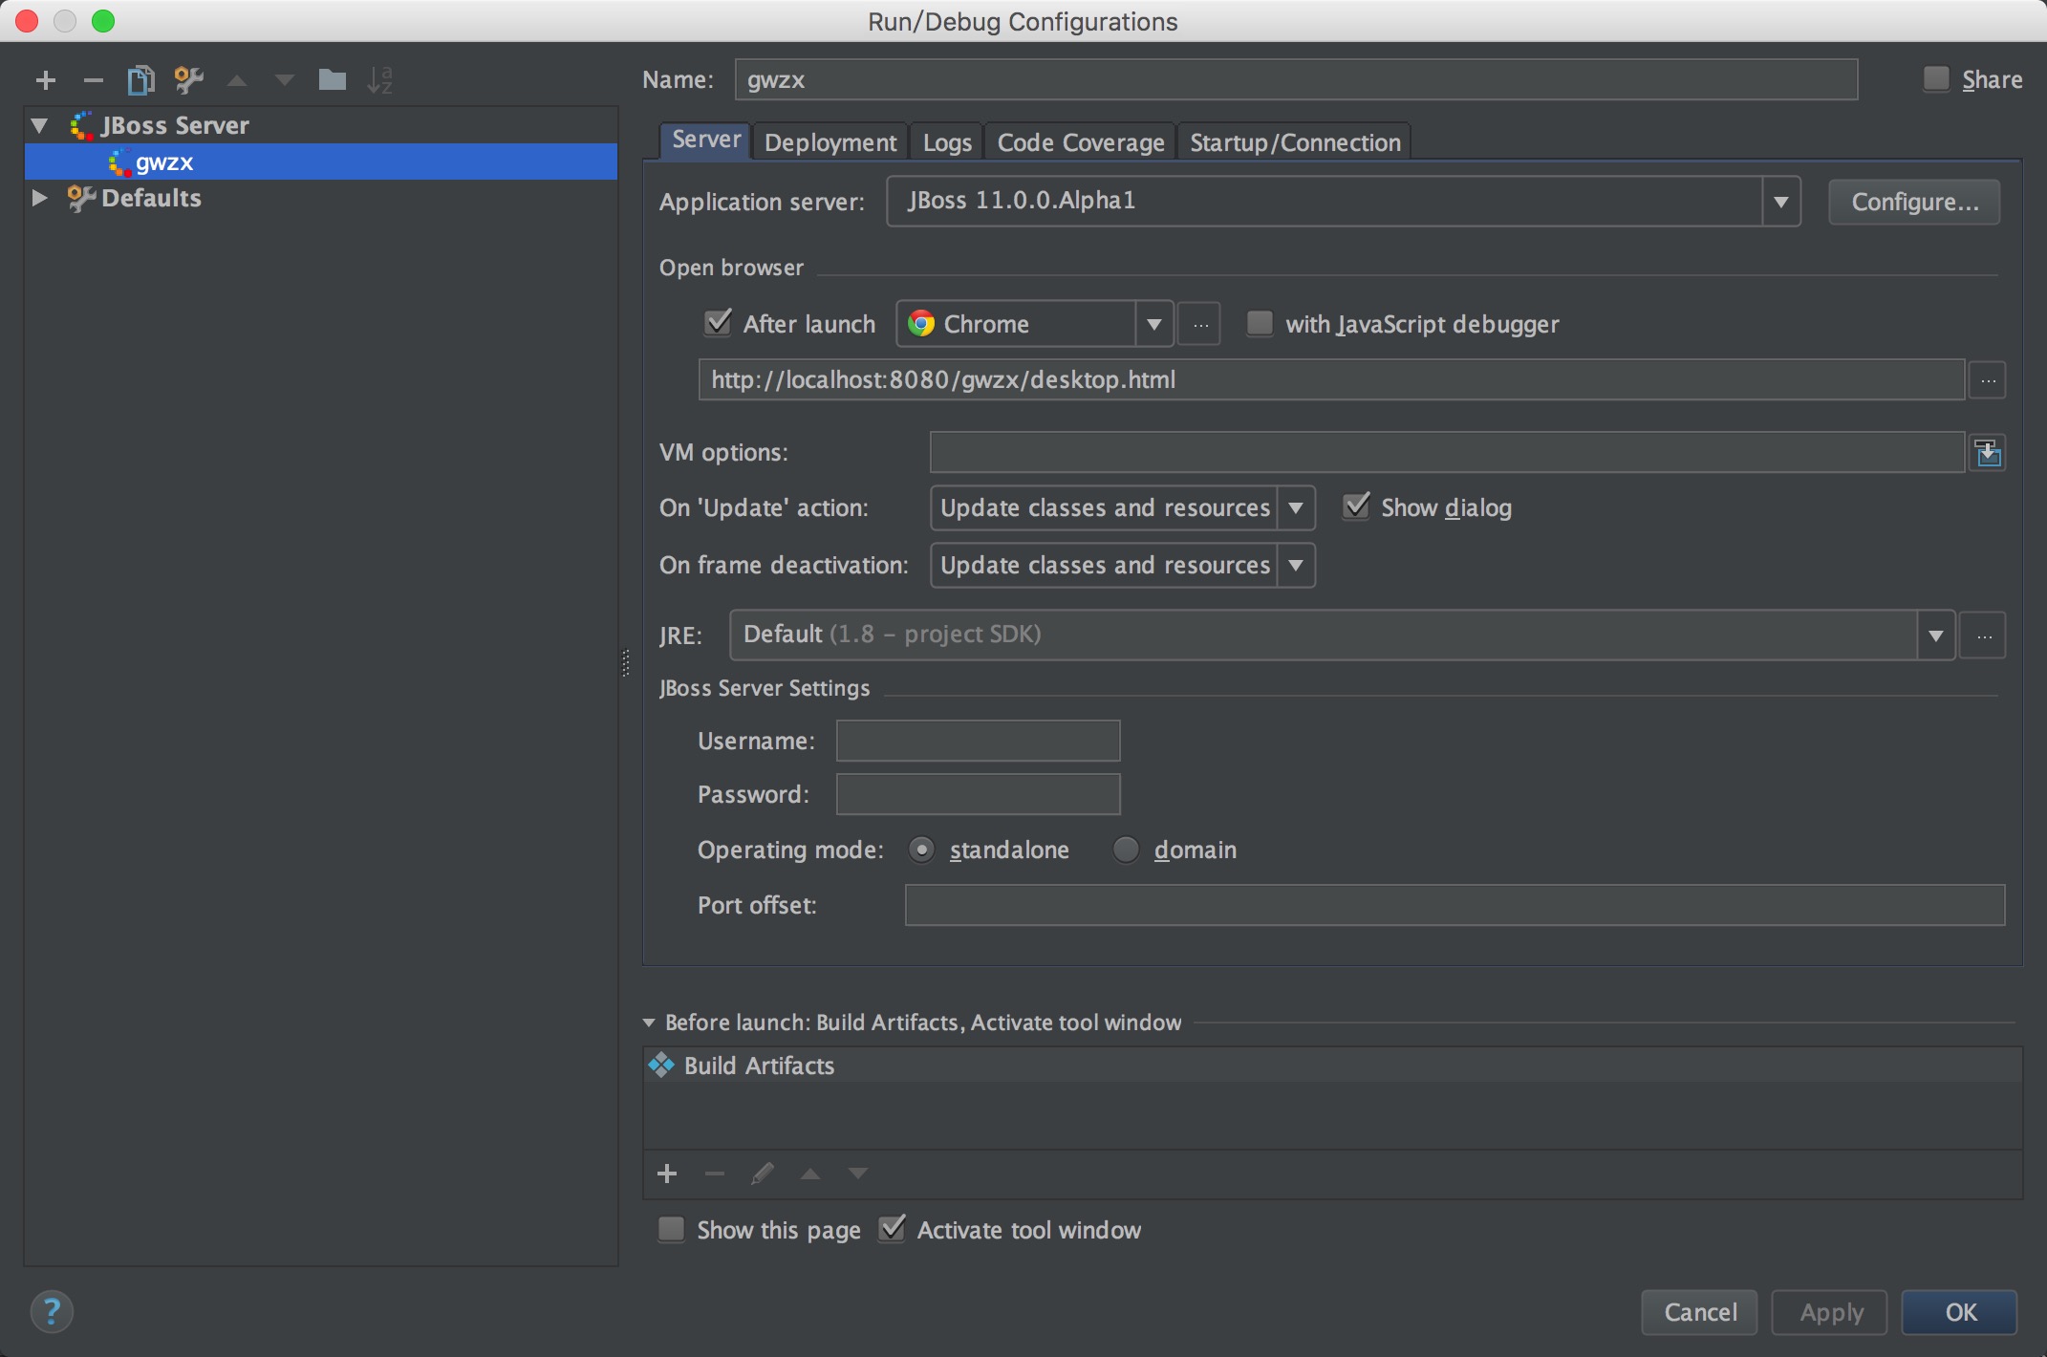Click the OK button
This screenshot has height=1357, width=2047.
coord(1960,1312)
